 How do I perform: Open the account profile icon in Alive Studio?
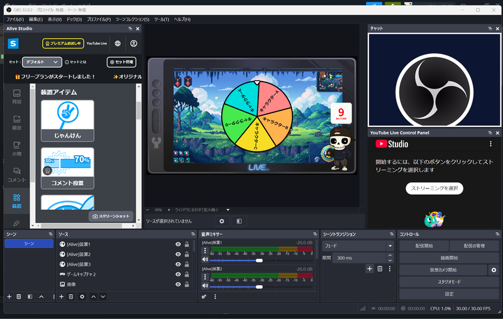134,43
